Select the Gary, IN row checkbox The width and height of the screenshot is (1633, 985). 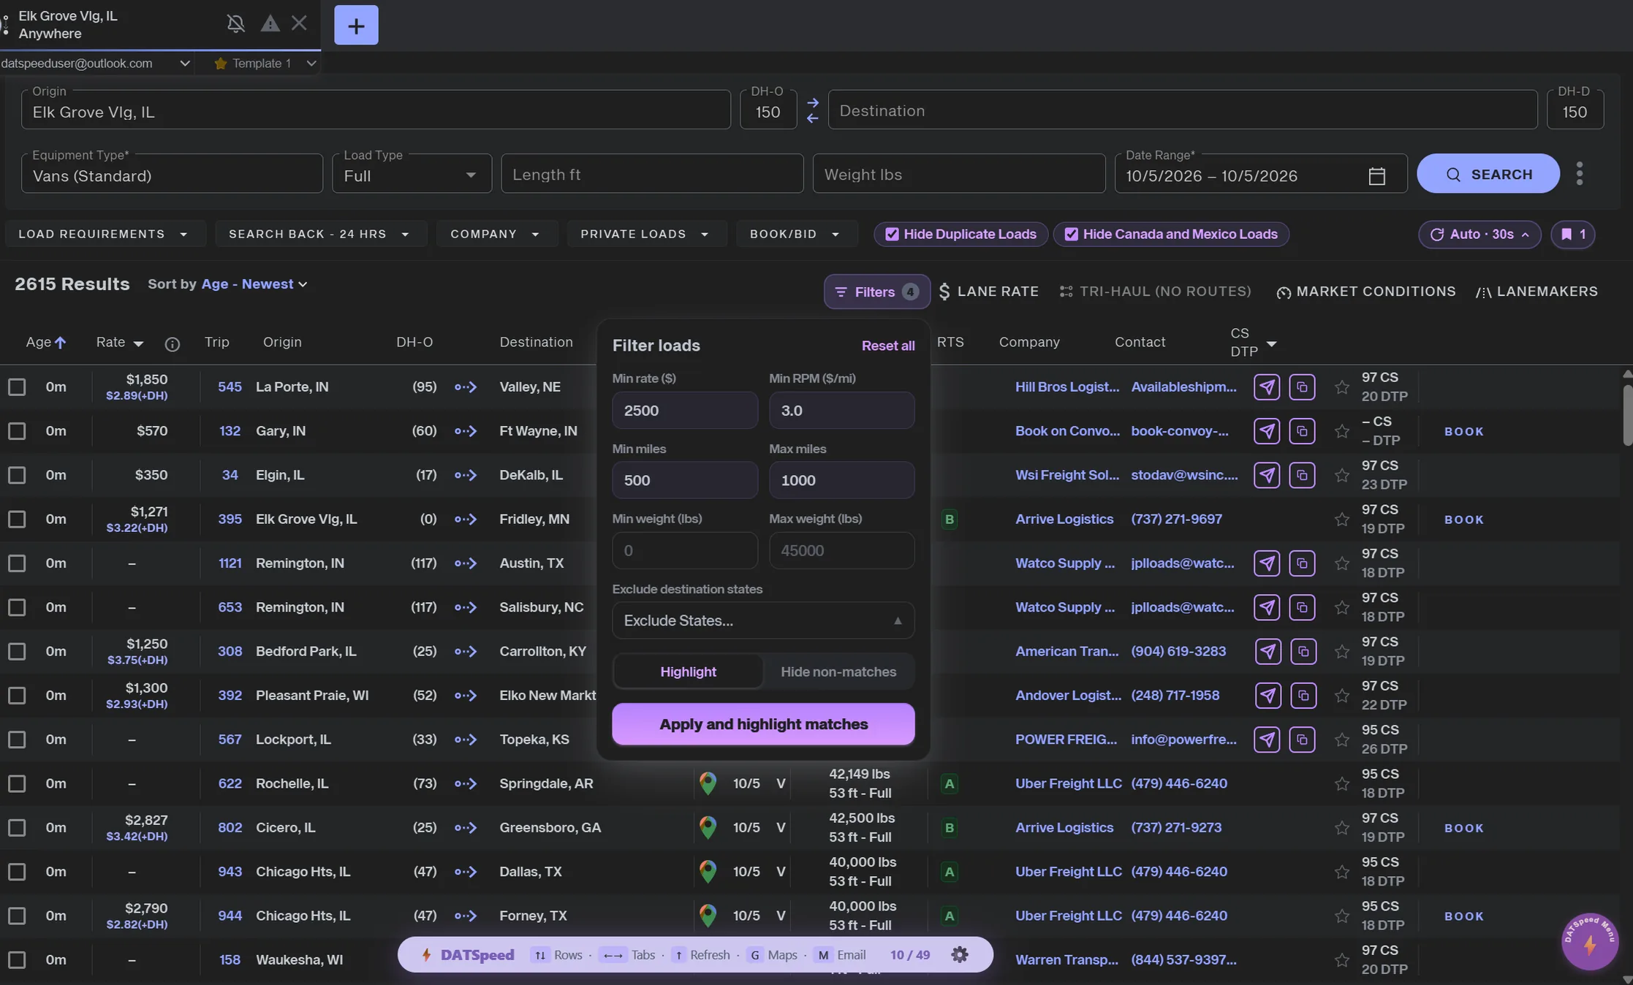tap(17, 431)
